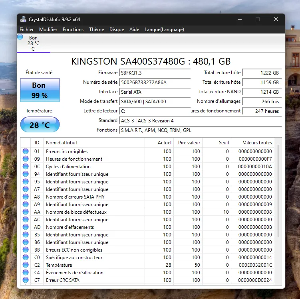This screenshot has width=300, height=299.
Task: Click raw value 00000008000B
Action: (x=255, y=227)
